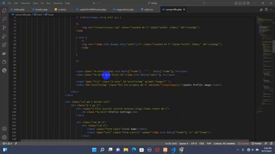Click the horizontal editor scrollbar

134,140
